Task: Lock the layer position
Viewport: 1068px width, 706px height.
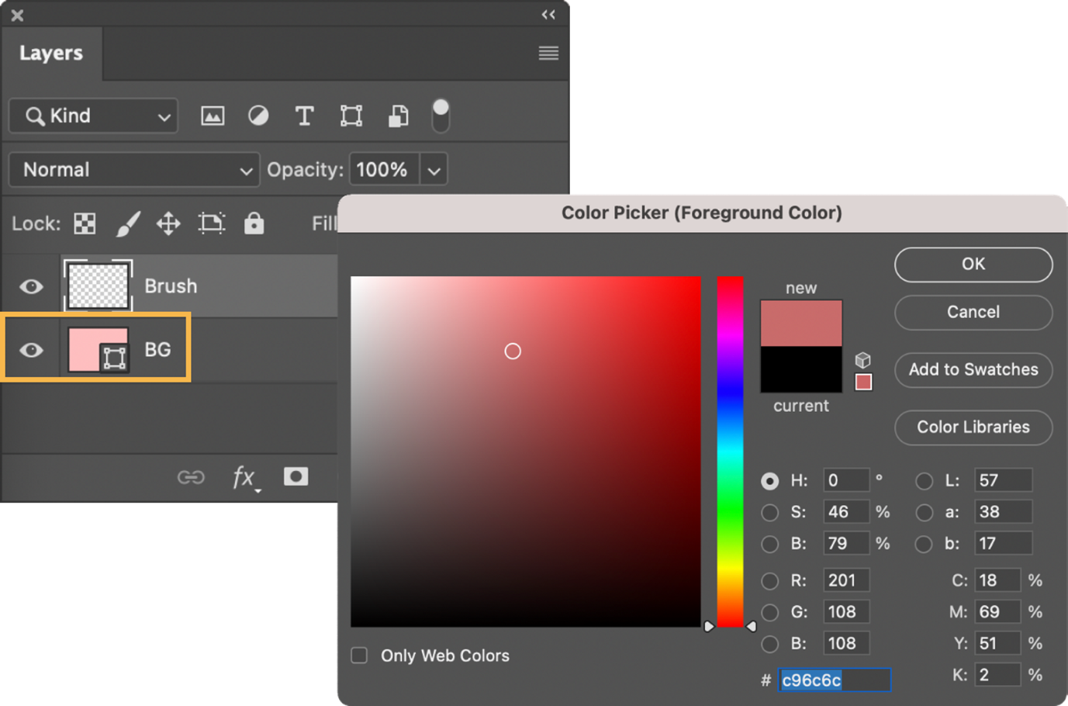Action: point(169,223)
